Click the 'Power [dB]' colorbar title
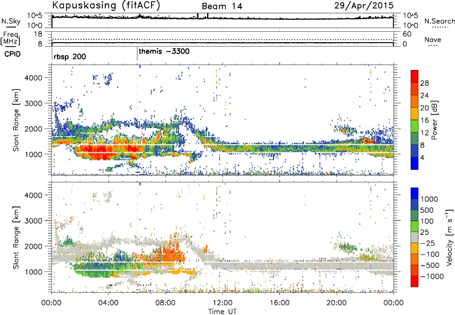 click(x=434, y=120)
